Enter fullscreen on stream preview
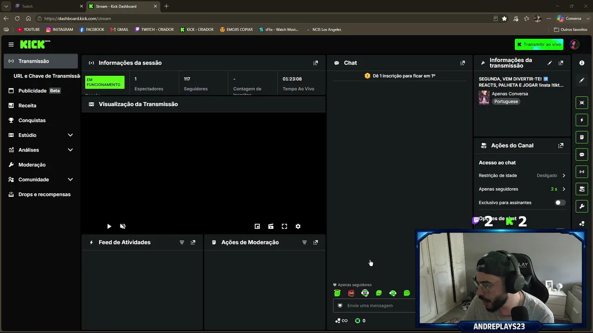The height and width of the screenshot is (333, 593). pos(284,226)
